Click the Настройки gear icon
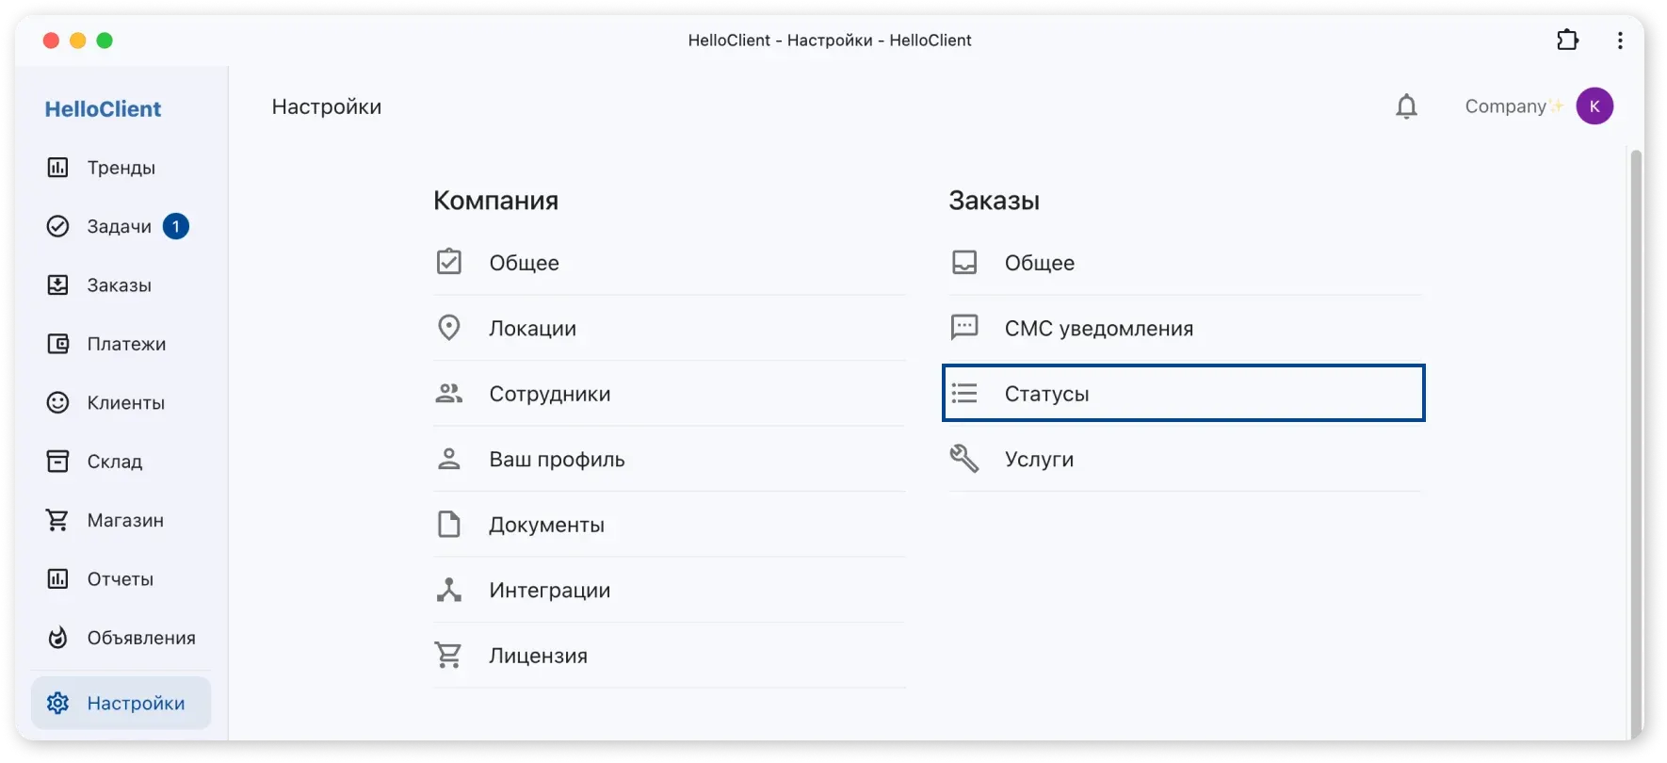Screen dimensions: 1667x763 (x=57, y=703)
